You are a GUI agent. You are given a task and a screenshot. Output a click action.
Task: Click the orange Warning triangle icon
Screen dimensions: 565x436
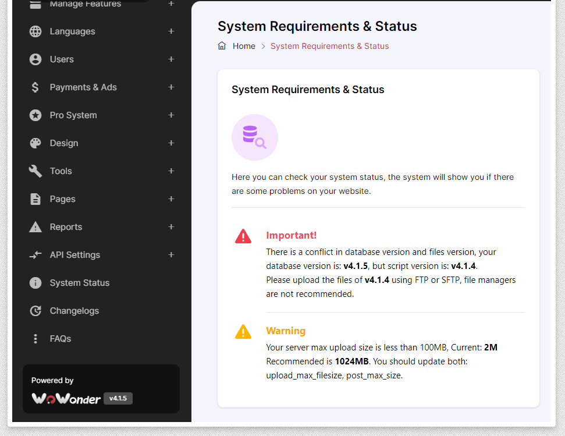click(x=243, y=332)
